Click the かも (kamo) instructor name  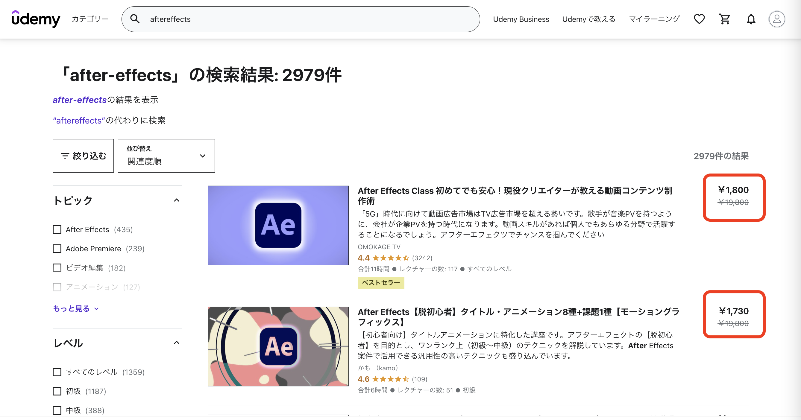pos(378,368)
